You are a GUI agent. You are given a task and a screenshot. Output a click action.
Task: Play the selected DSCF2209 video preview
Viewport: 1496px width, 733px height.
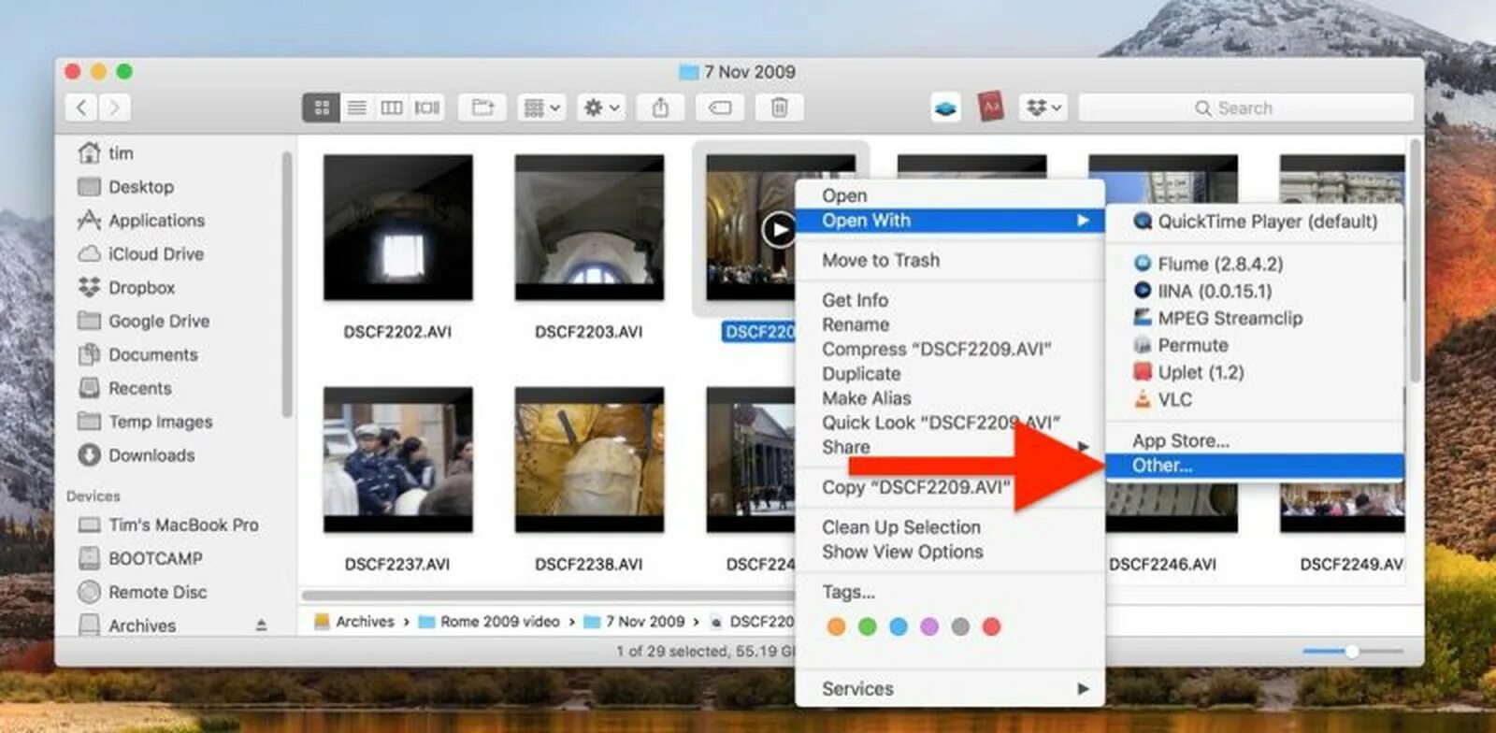click(x=778, y=229)
